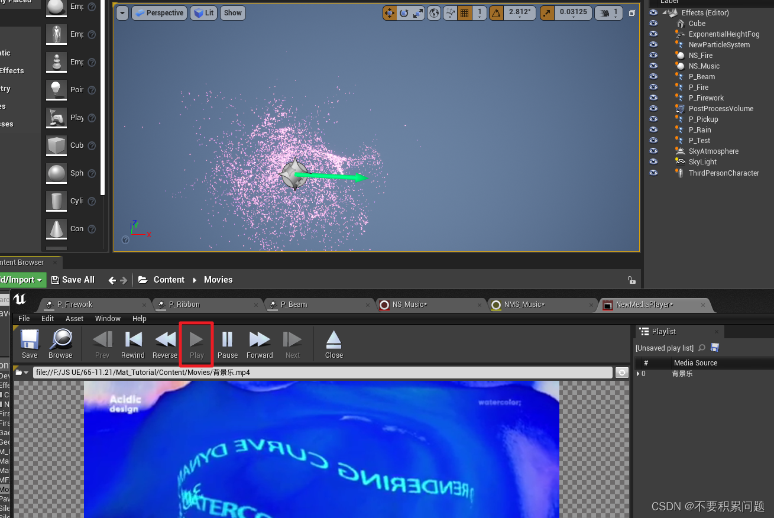Click the Empty Character mannequin icon
Screen dimensions: 774x518
(x=56, y=34)
